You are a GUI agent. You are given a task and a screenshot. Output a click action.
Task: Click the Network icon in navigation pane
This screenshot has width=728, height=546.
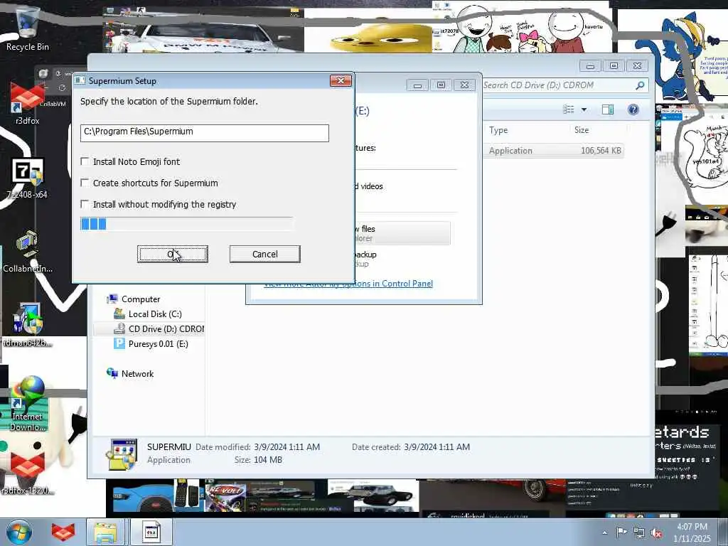(112, 373)
